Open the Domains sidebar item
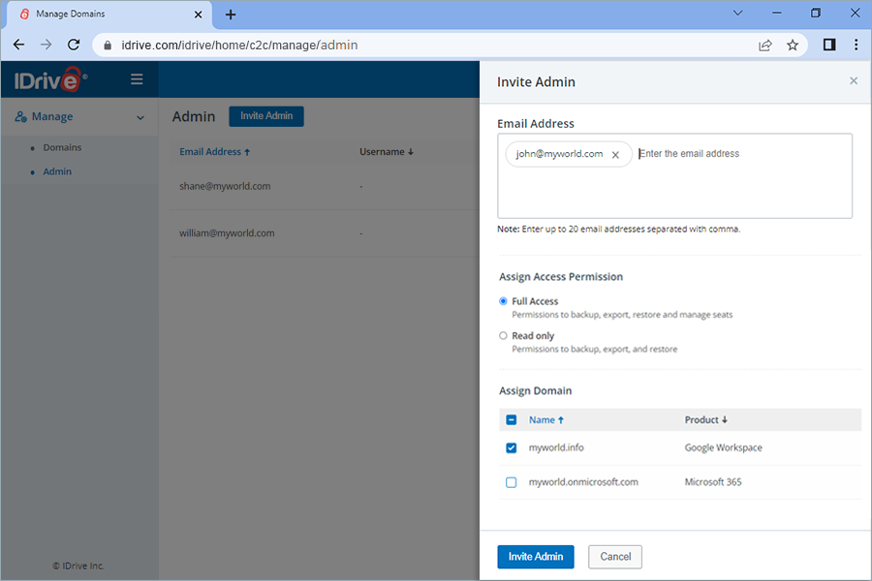The height and width of the screenshot is (581, 872). pos(62,147)
